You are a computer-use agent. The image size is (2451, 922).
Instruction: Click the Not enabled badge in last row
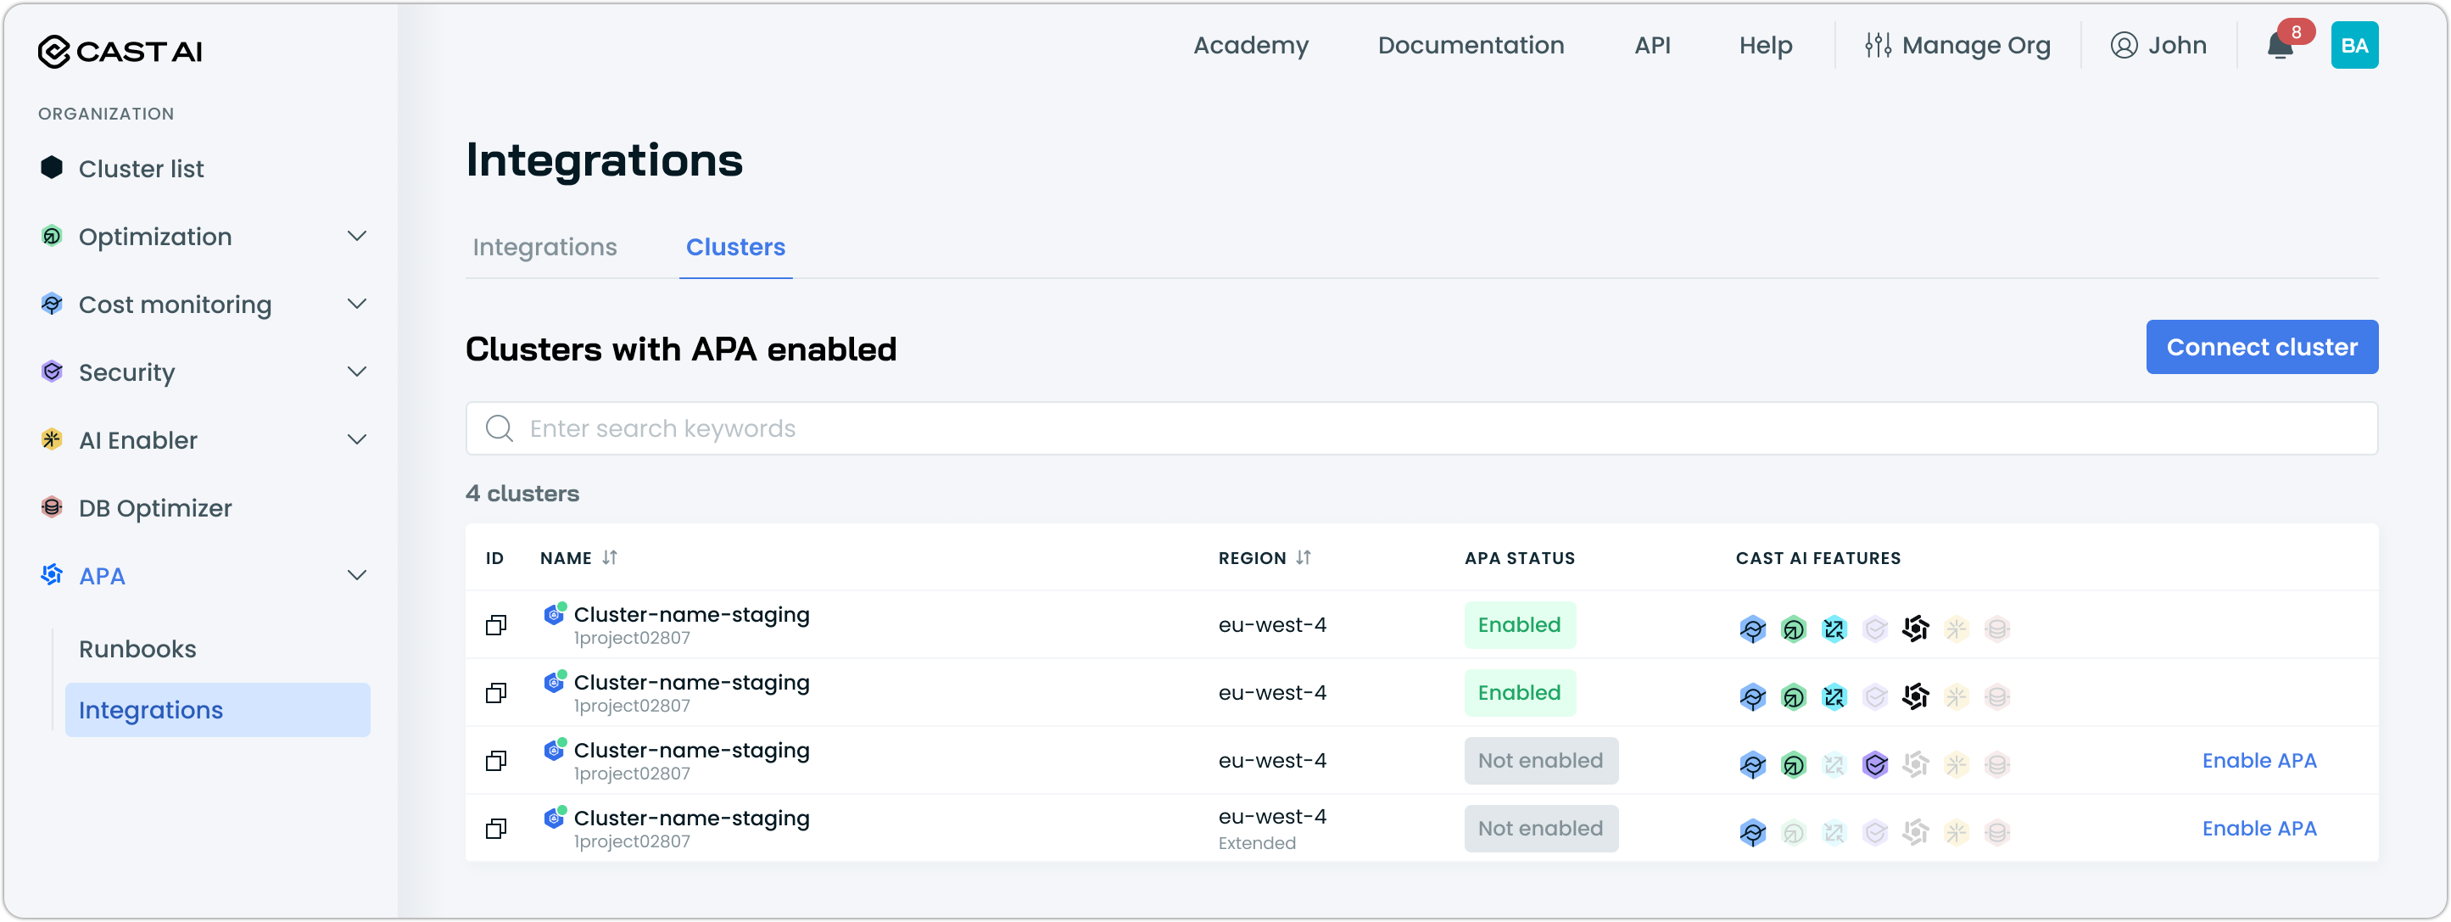(x=1539, y=829)
